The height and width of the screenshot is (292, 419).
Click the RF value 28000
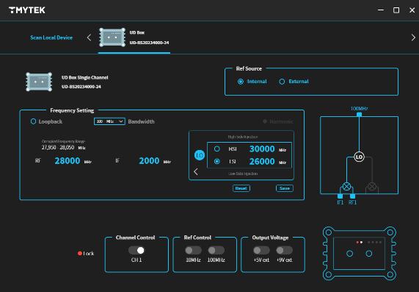[68, 161]
